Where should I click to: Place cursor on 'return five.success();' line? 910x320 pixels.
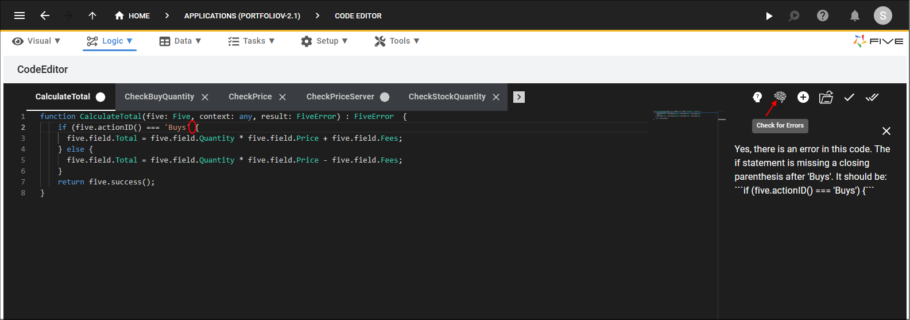click(x=106, y=182)
